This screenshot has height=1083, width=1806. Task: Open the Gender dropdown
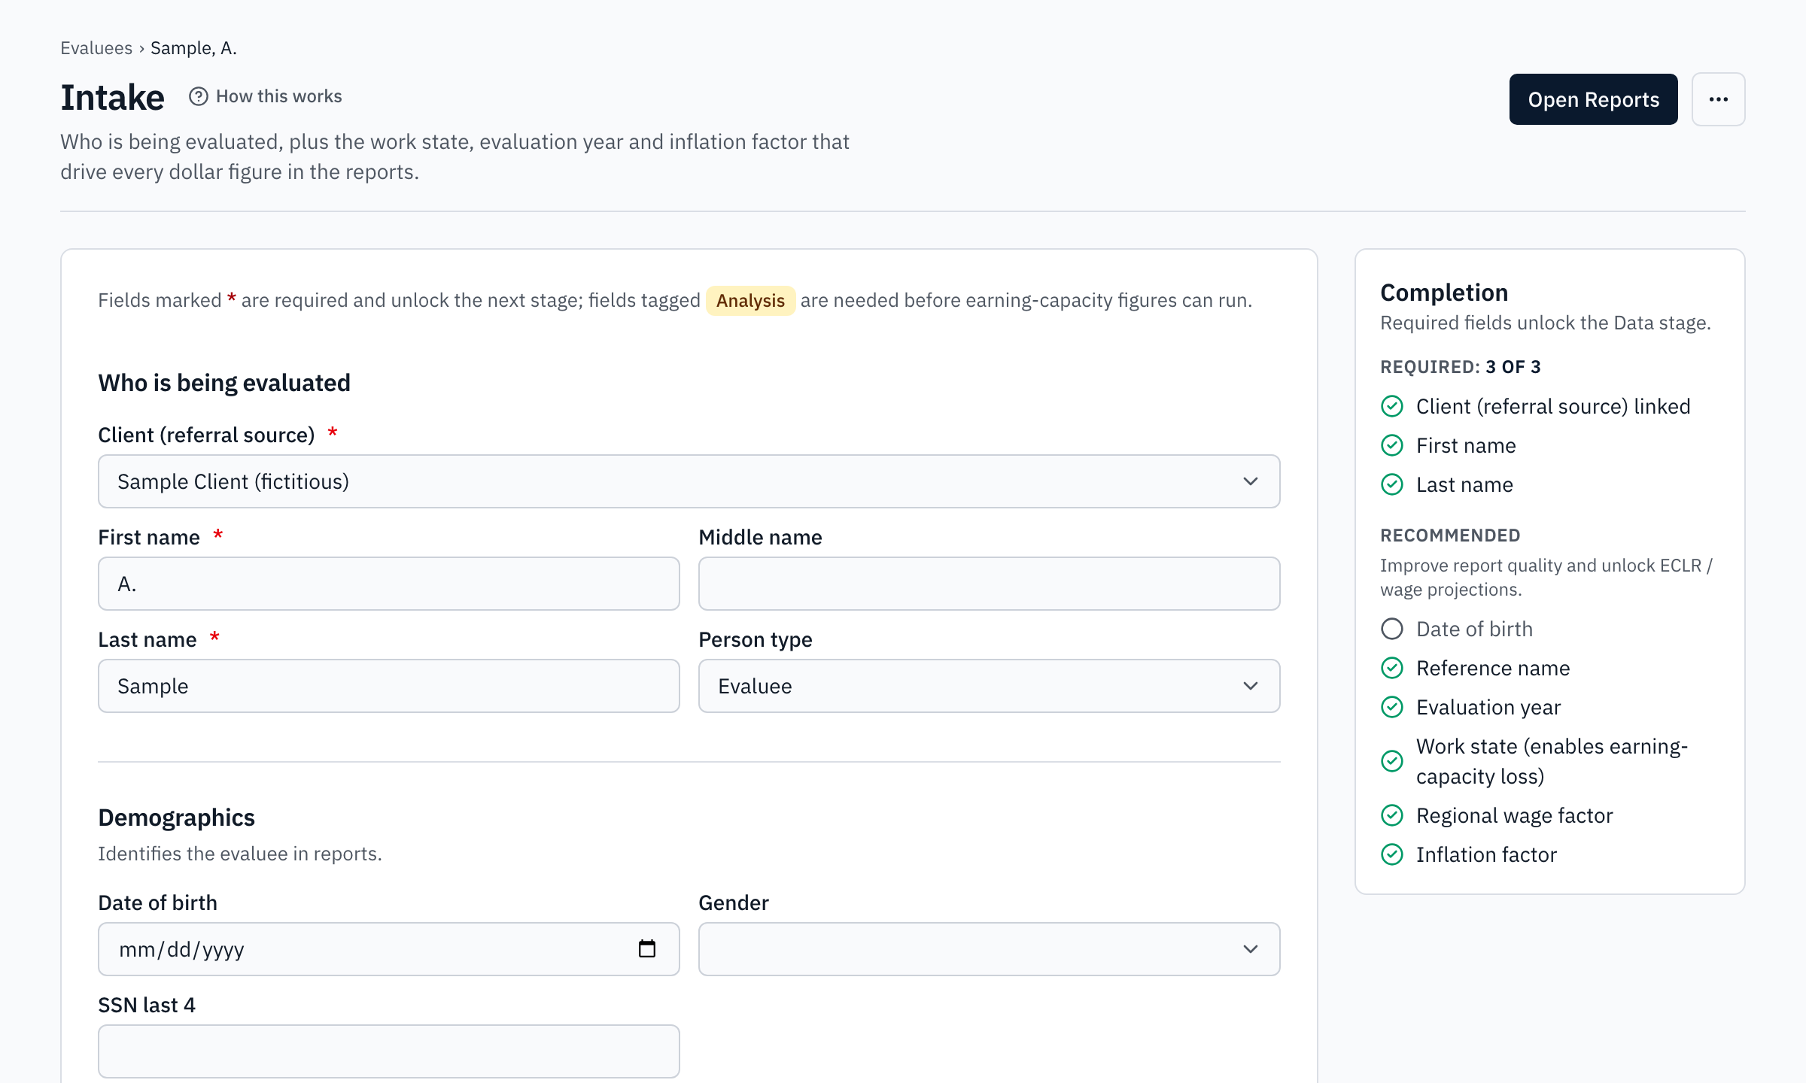point(990,949)
